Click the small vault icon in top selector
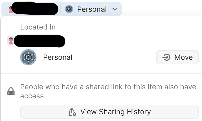Image resolution: width=202 pixels, height=121 pixels. (x=69, y=9)
